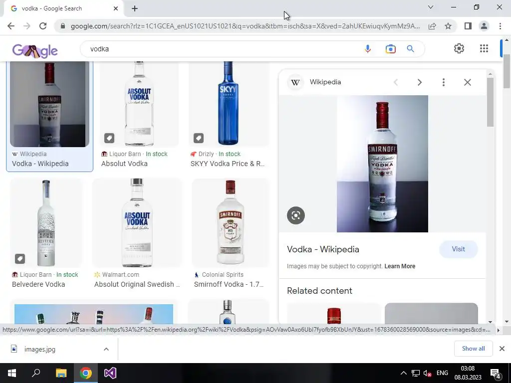Open a new browser tab

(135, 8)
